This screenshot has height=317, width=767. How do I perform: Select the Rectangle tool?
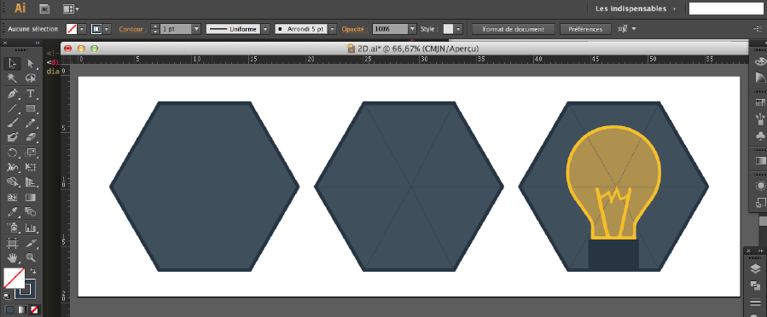click(31, 108)
